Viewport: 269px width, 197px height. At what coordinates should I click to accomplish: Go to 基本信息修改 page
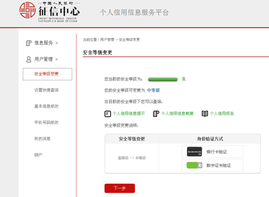pos(46,106)
